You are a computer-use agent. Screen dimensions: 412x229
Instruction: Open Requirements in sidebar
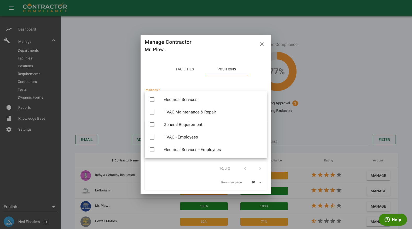point(29,74)
